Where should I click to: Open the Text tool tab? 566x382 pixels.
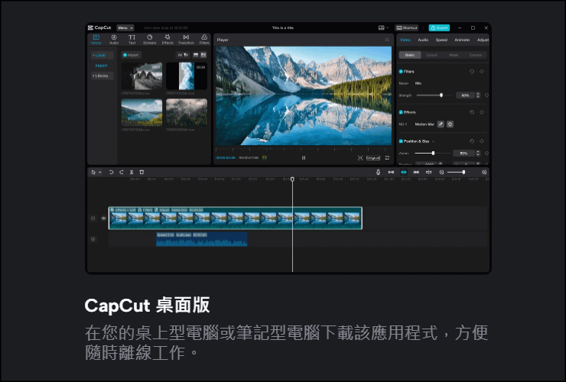tap(132, 39)
